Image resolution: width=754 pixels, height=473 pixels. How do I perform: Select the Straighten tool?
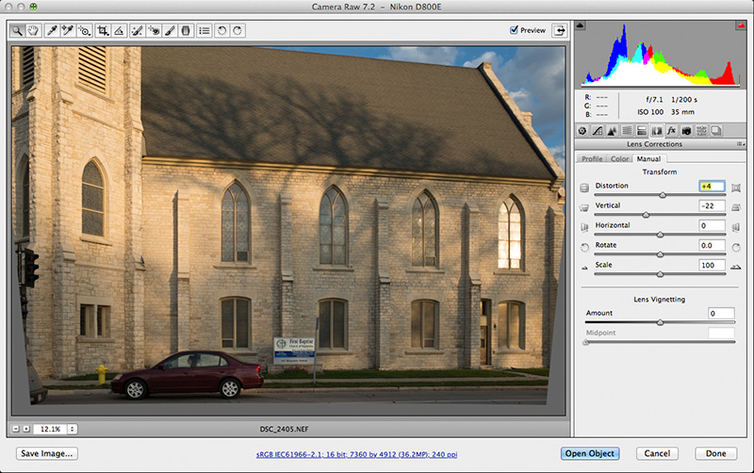coord(120,30)
